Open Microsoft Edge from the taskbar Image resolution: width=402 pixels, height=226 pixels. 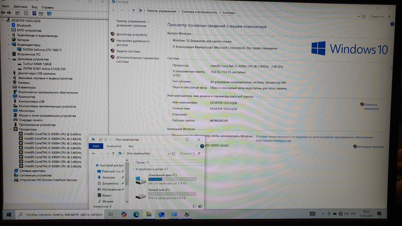click(136, 214)
